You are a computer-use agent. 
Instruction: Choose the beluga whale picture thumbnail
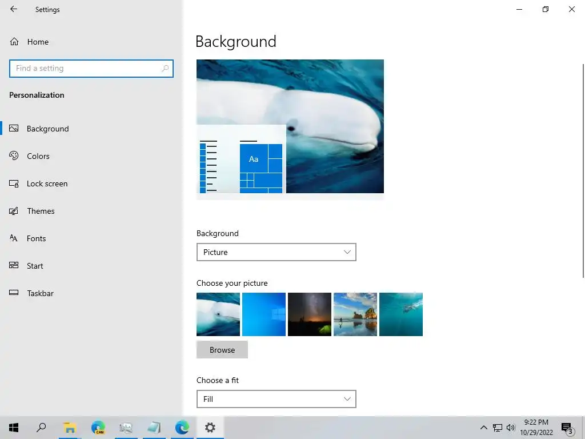(x=218, y=314)
